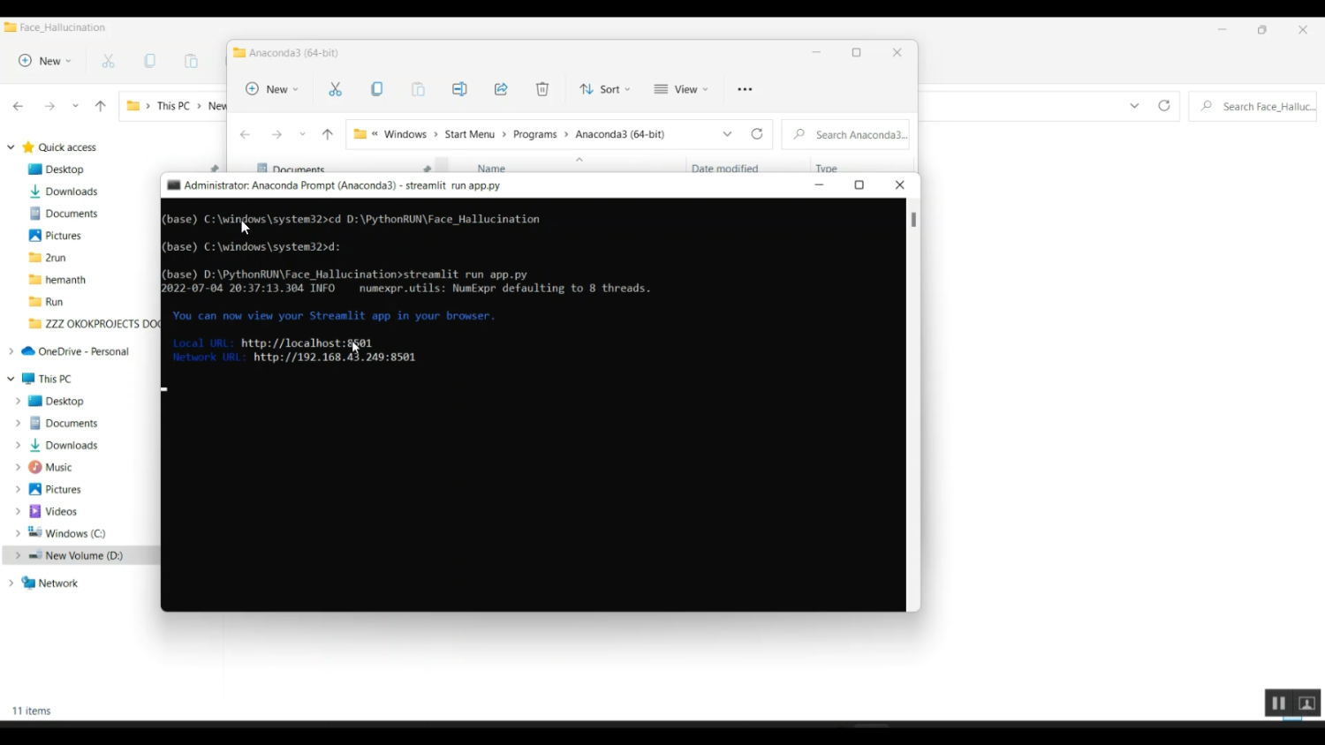This screenshot has width=1325, height=745.
Task: Click the Share icon in Anaconda3 toolbar
Action: pyautogui.click(x=501, y=89)
